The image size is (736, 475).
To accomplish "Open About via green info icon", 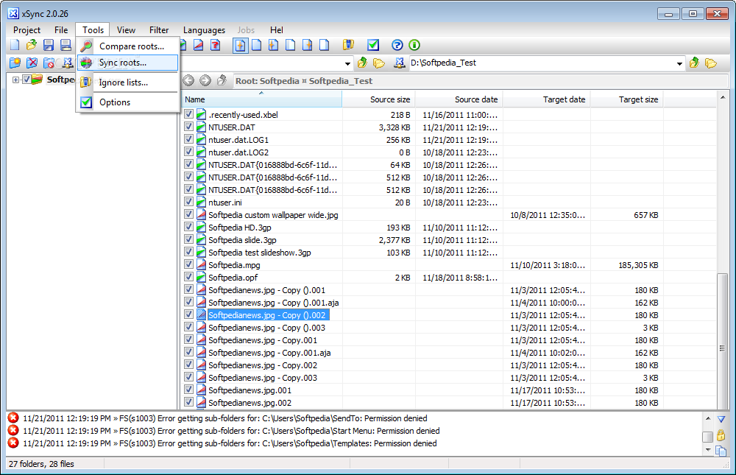I will [414, 45].
